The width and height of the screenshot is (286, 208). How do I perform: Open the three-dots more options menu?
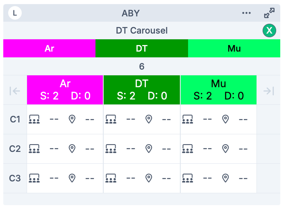tap(246, 13)
